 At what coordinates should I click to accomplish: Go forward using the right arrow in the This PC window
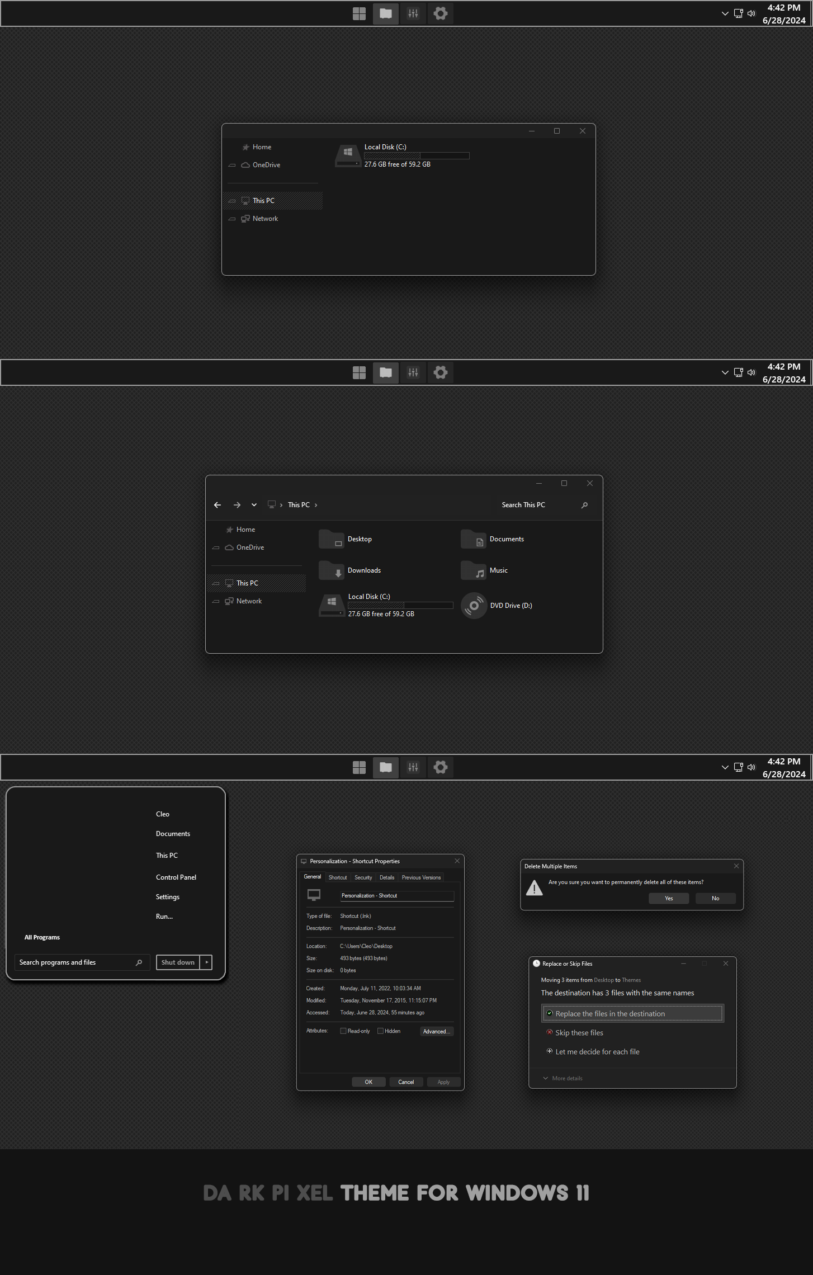click(237, 505)
